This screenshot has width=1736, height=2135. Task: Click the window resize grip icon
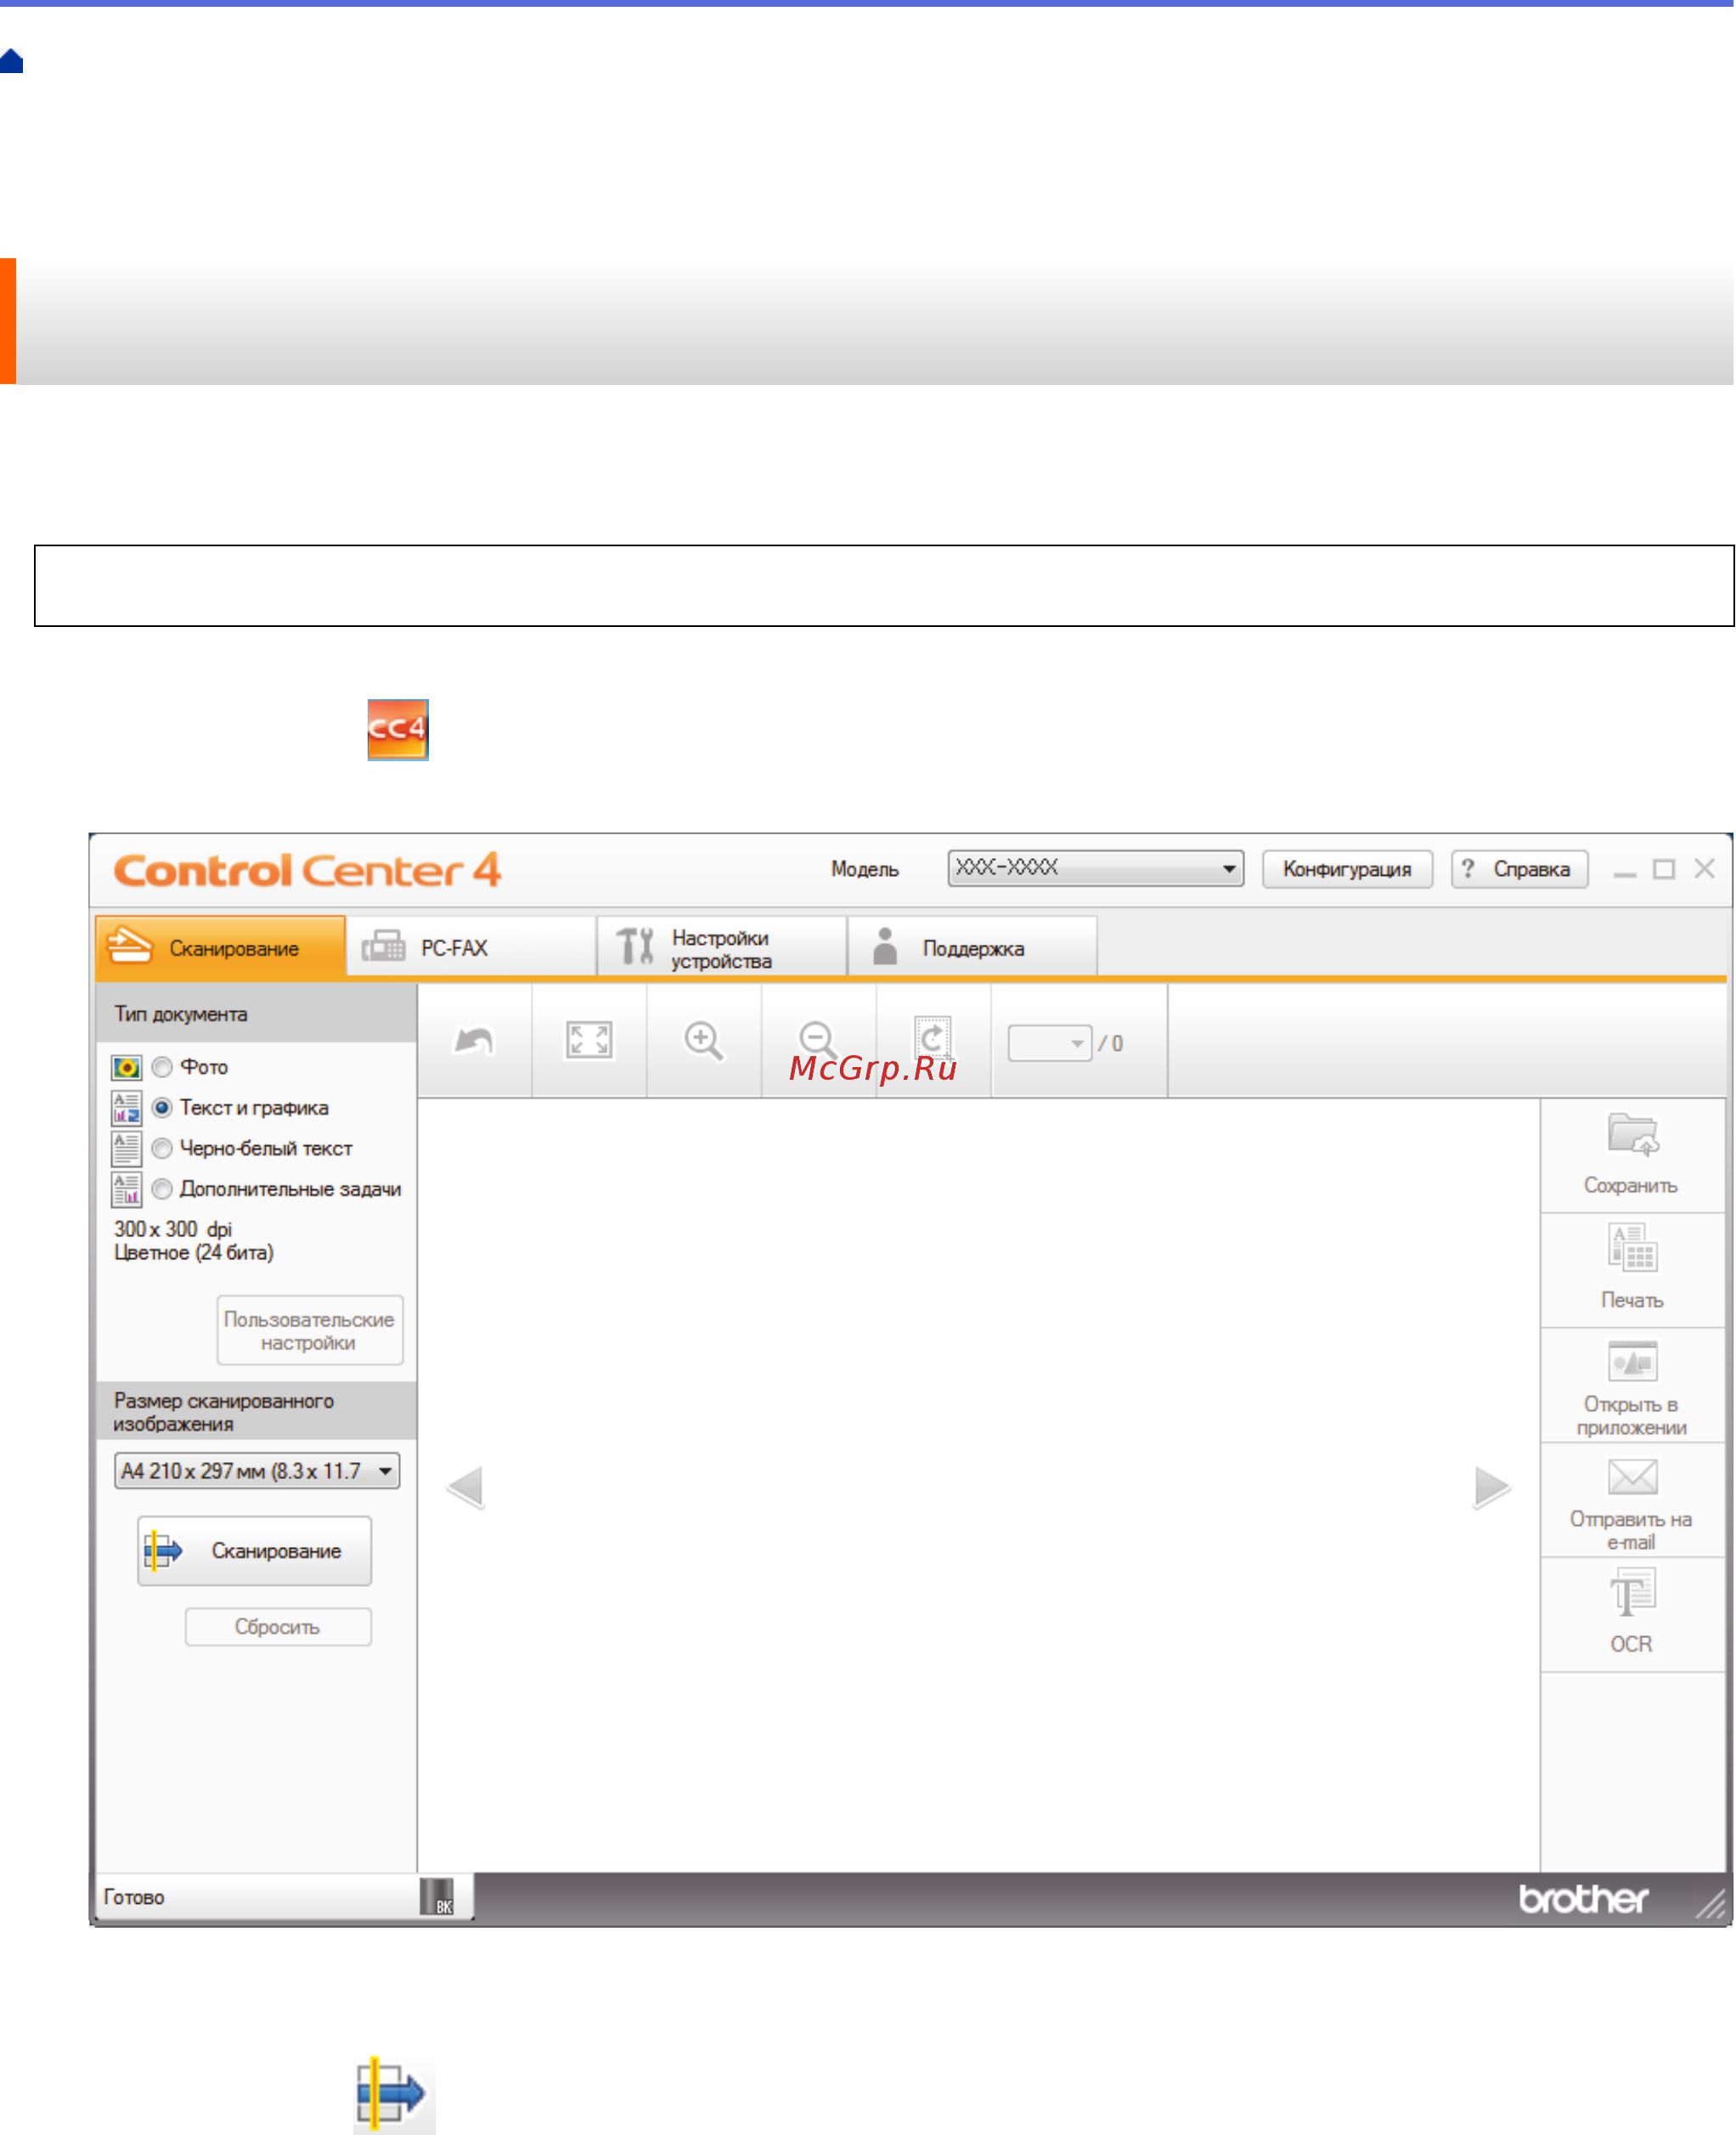pyautogui.click(x=1711, y=1903)
